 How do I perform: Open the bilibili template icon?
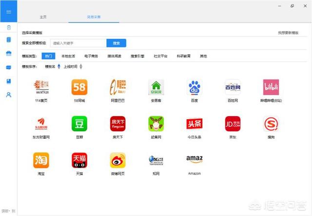pyautogui.click(x=271, y=87)
